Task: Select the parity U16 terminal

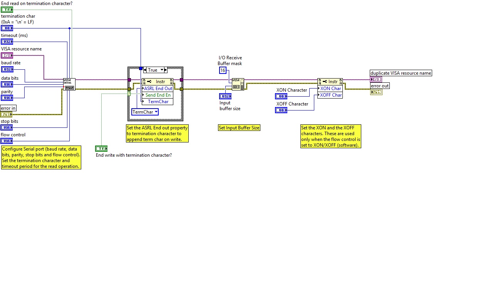Action: [7, 98]
